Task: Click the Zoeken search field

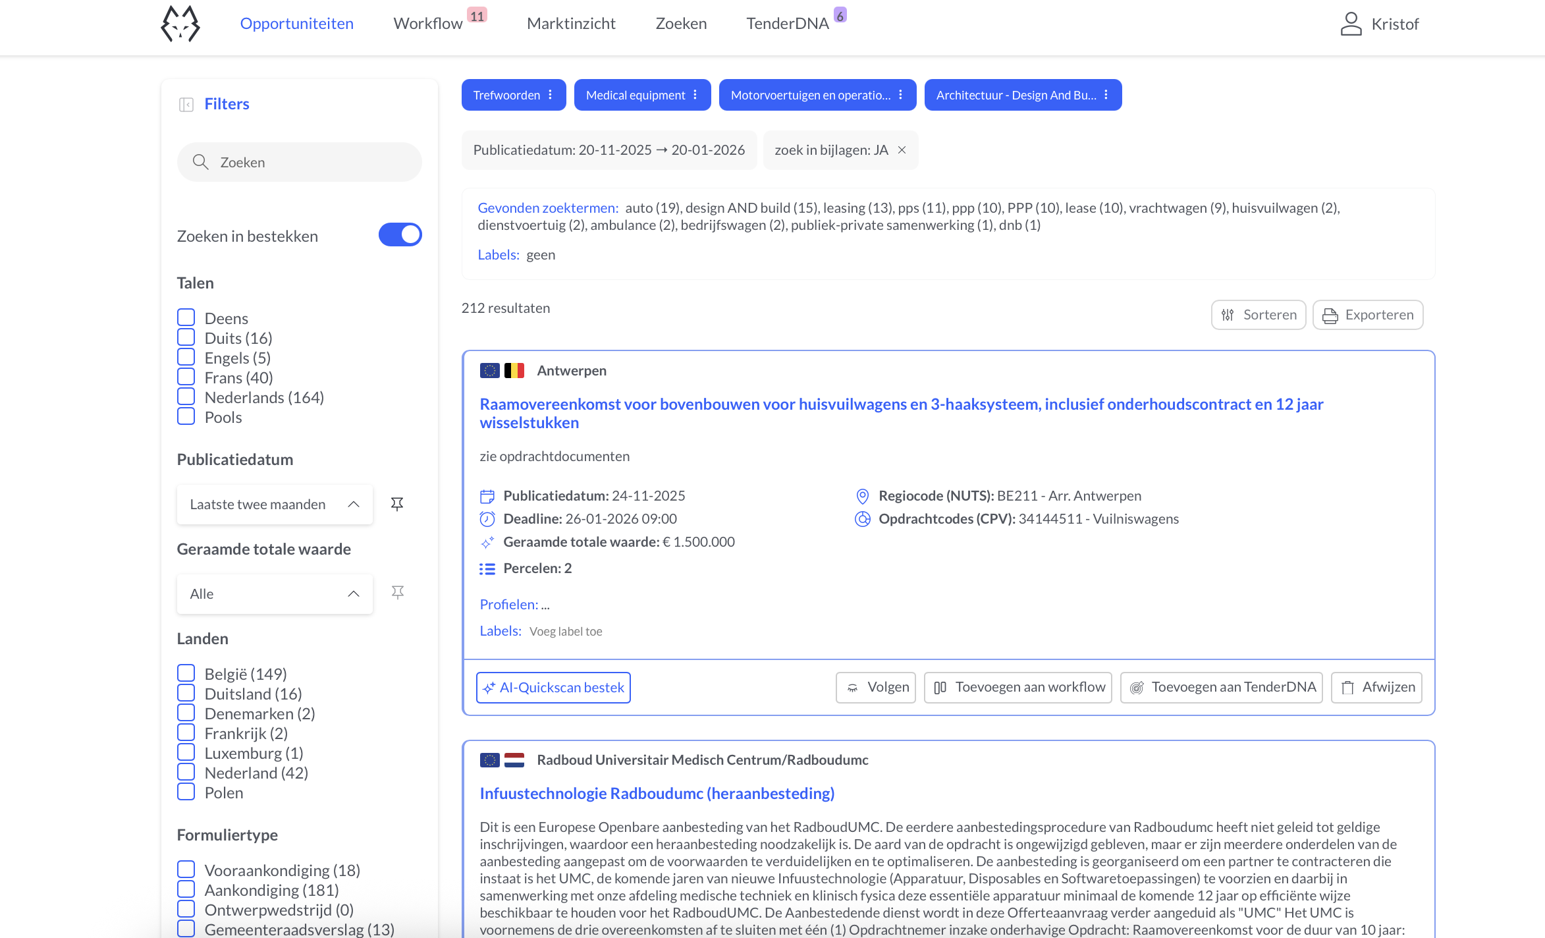Action: tap(300, 161)
